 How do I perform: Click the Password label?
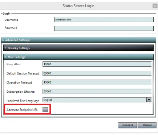[11, 28]
